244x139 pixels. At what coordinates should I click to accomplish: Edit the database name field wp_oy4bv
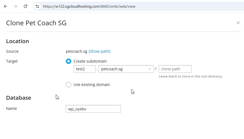93,109
